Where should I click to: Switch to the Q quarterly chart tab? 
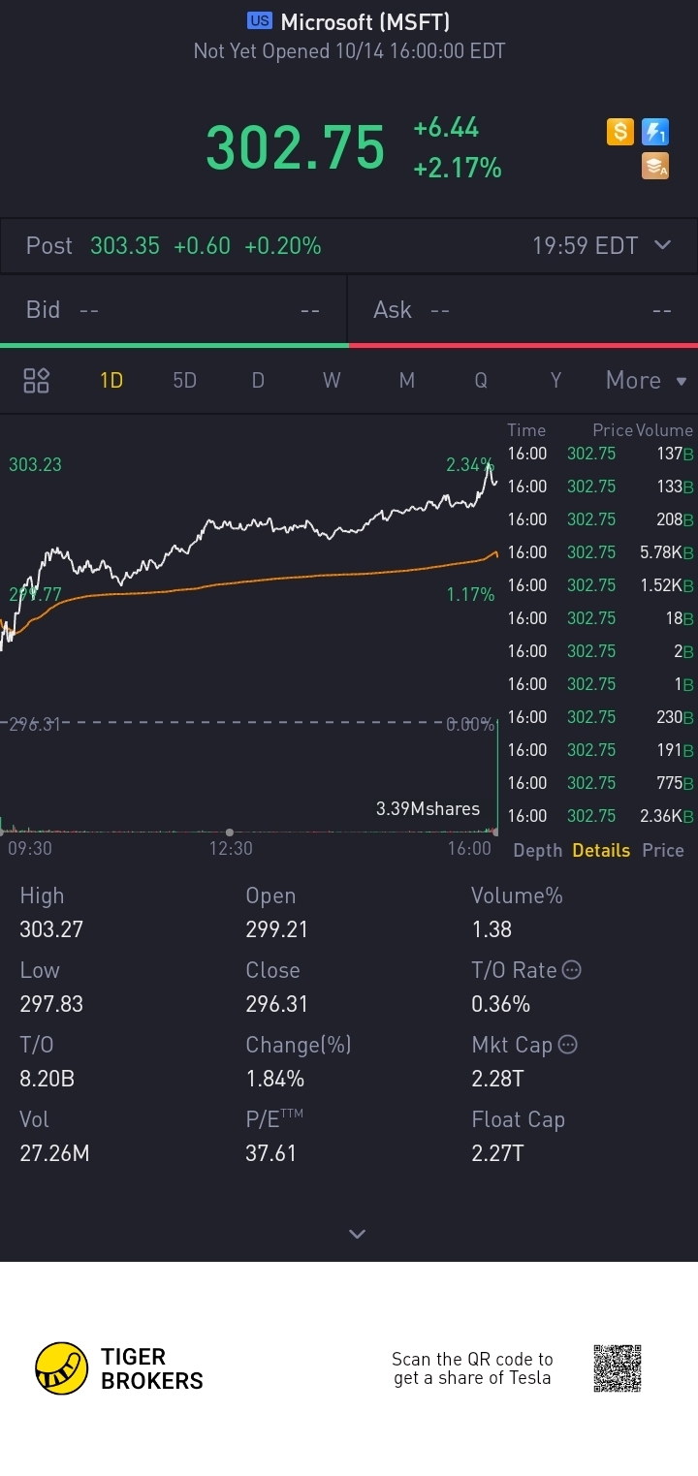tap(481, 380)
